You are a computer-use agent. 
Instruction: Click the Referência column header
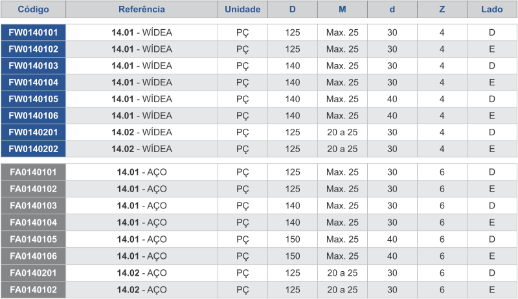click(142, 9)
